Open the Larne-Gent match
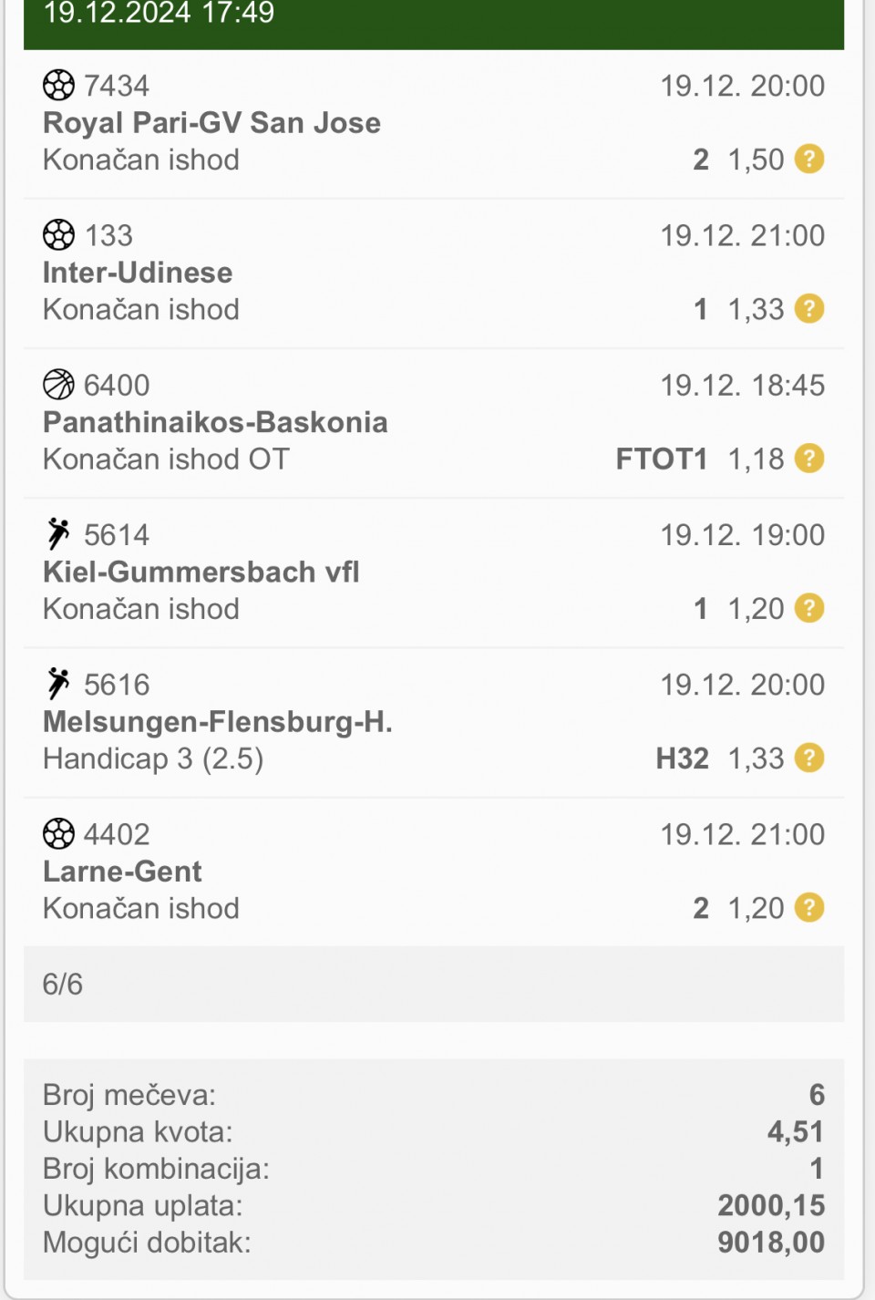Image resolution: width=875 pixels, height=1300 pixels. pos(122,871)
